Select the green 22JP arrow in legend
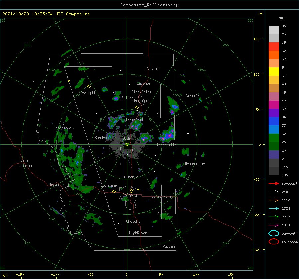299x279 pixels. coord(274,217)
